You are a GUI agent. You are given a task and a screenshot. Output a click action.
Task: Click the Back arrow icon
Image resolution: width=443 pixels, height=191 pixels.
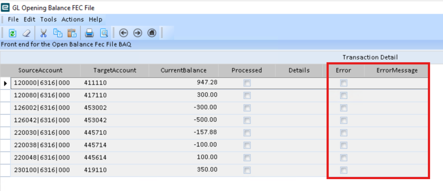click(x=123, y=33)
